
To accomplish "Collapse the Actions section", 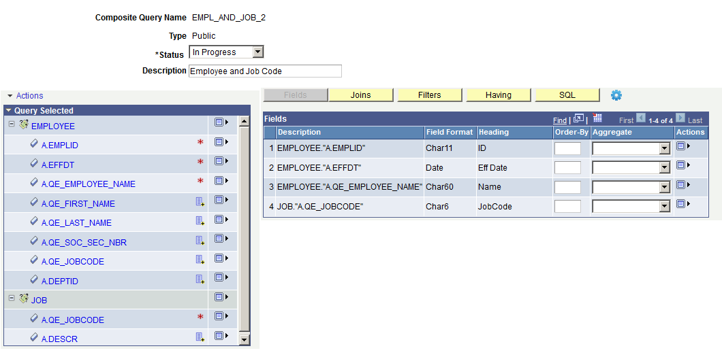I will 10,96.
